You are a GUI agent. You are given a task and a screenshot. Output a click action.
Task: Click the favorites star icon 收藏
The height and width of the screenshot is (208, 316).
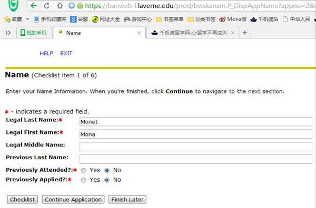(7, 19)
